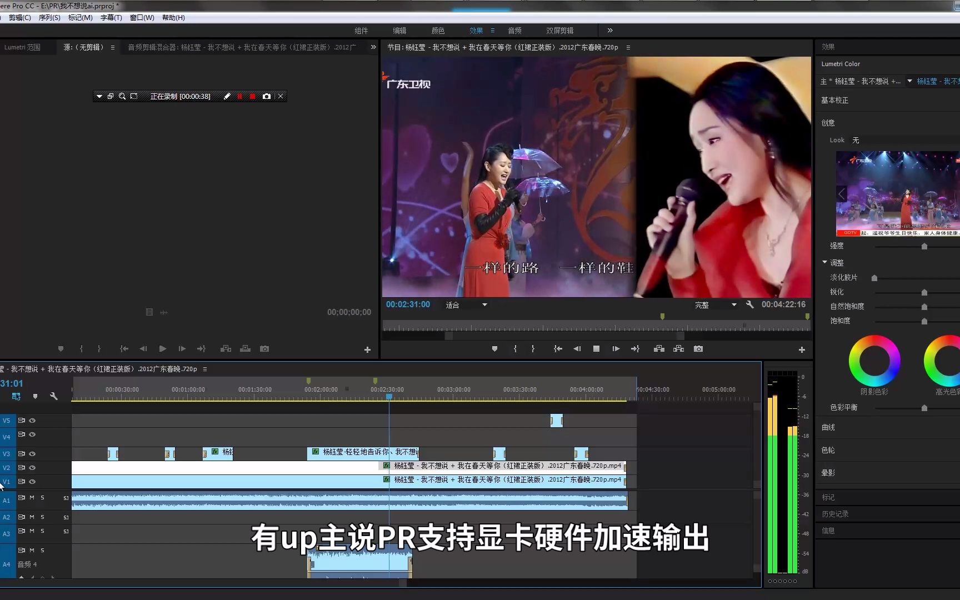Solo audio track A1
960x600 pixels.
[42, 498]
